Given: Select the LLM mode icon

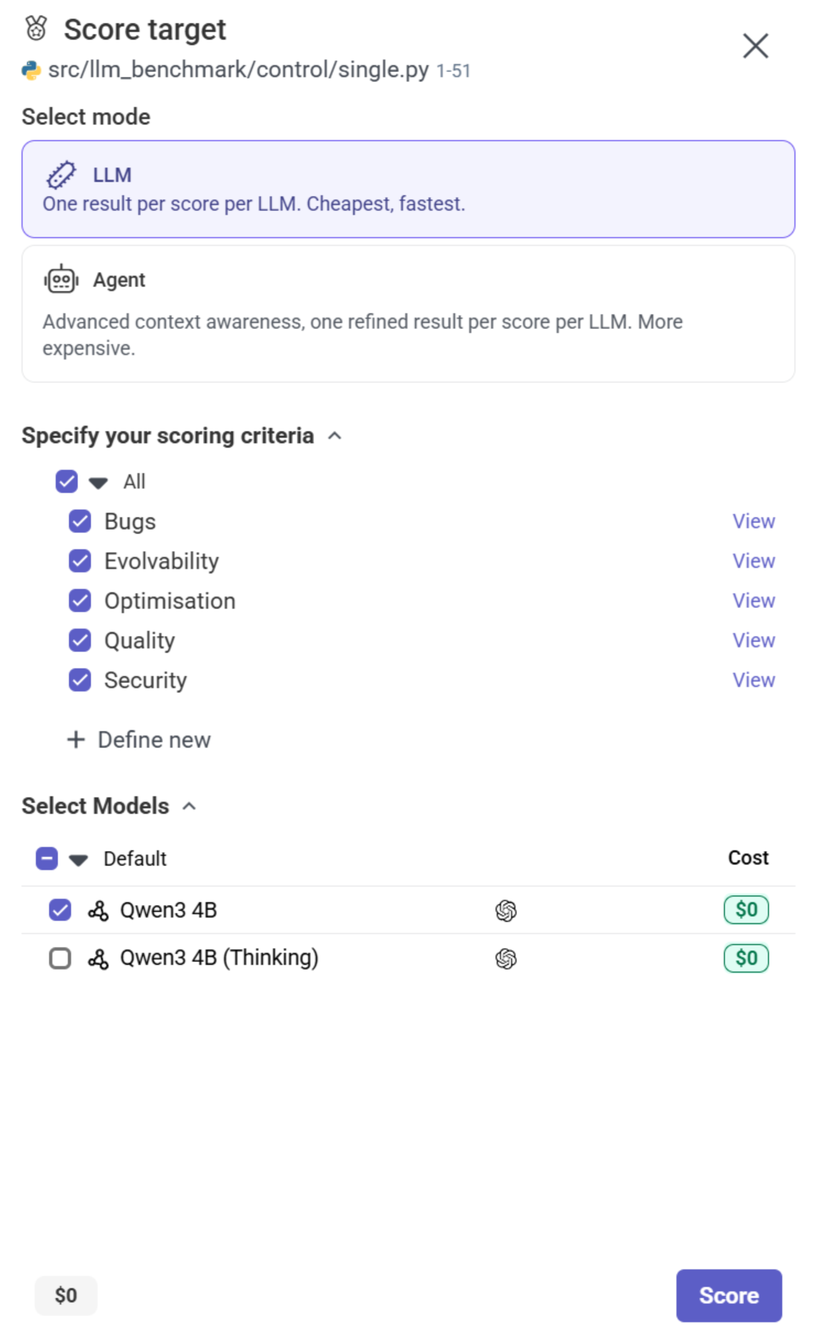Looking at the screenshot, I should click(x=61, y=175).
